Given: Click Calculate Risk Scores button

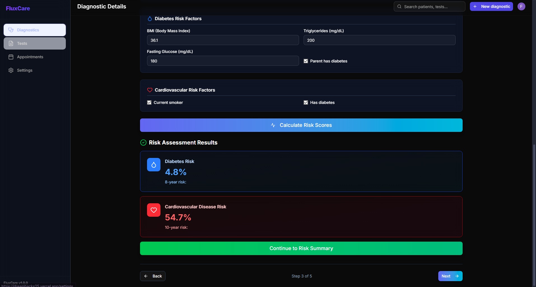Looking at the screenshot, I should (x=301, y=125).
